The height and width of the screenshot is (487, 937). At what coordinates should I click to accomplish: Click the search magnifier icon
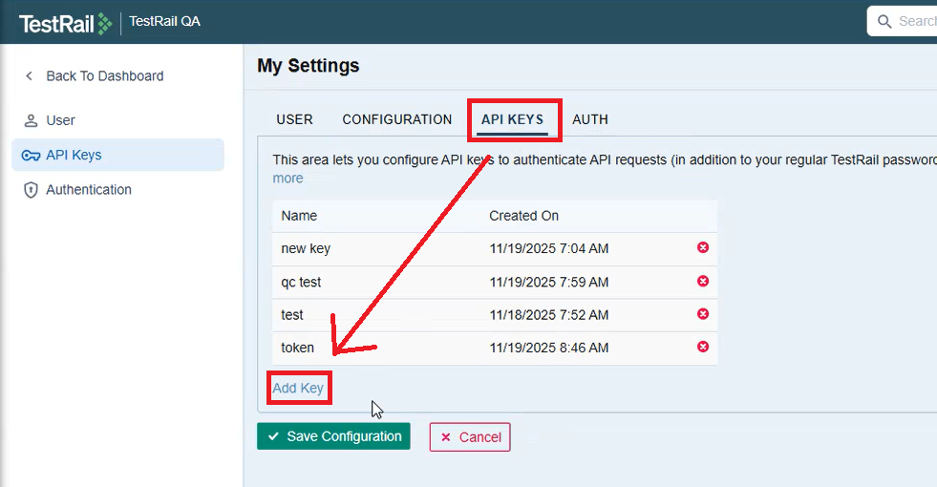[884, 22]
